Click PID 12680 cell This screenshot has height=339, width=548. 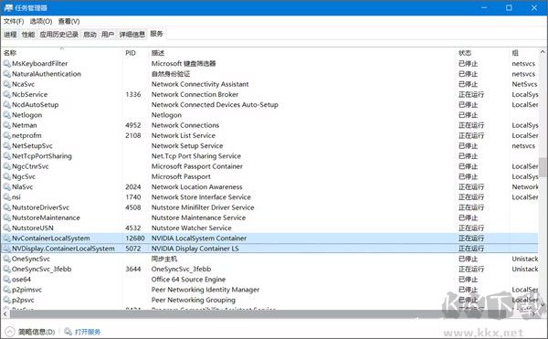tap(135, 238)
